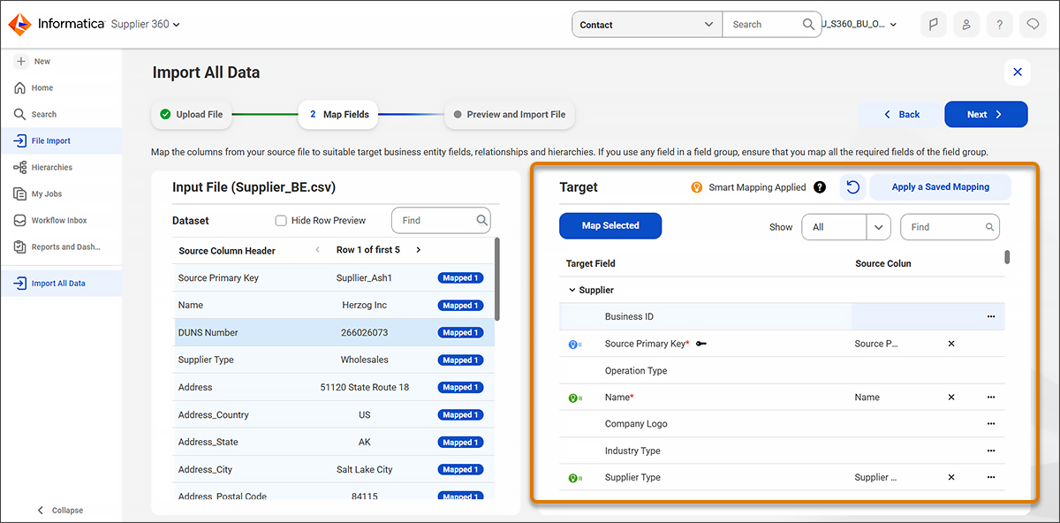Open Workflow Inbox in the sidebar

point(61,220)
